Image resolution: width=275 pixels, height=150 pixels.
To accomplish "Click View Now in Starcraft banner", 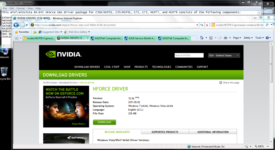I will coord(79,124).
